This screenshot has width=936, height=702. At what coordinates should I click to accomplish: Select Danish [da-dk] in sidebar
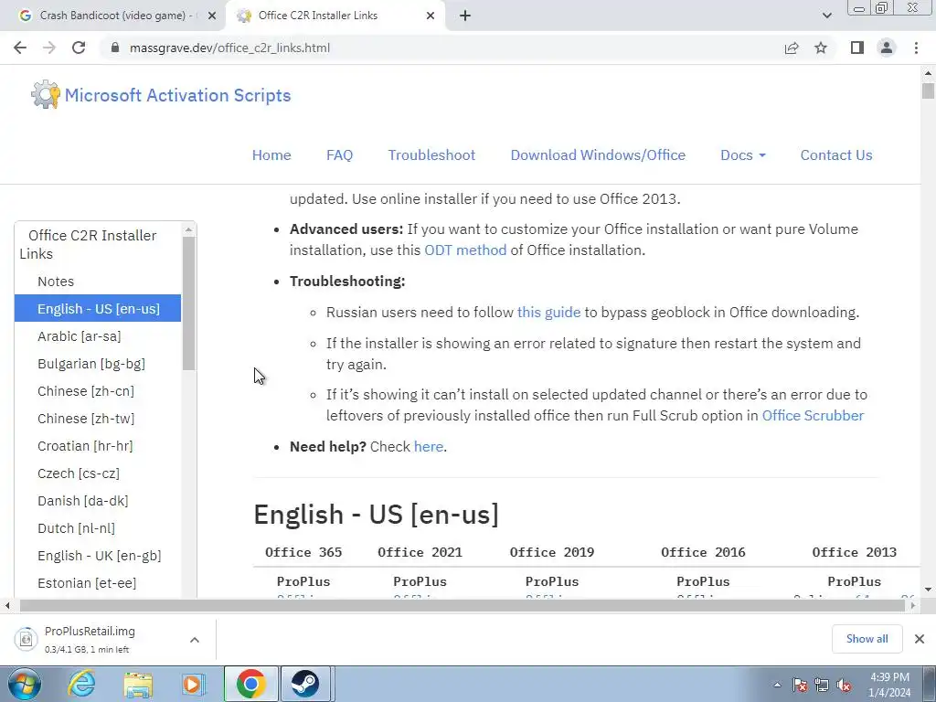(82, 501)
